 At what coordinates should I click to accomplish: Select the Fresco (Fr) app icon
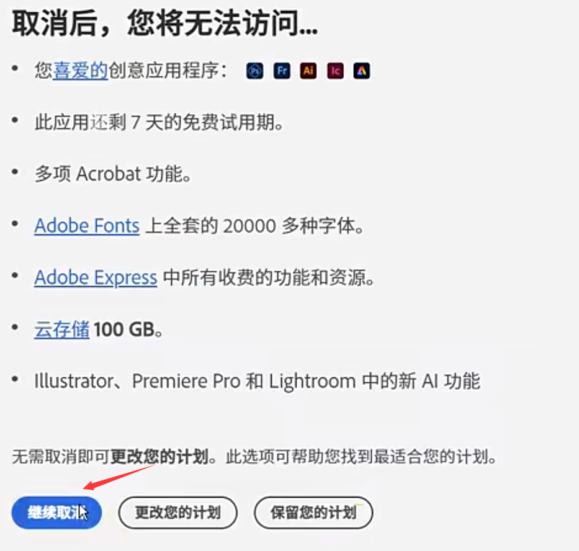282,71
